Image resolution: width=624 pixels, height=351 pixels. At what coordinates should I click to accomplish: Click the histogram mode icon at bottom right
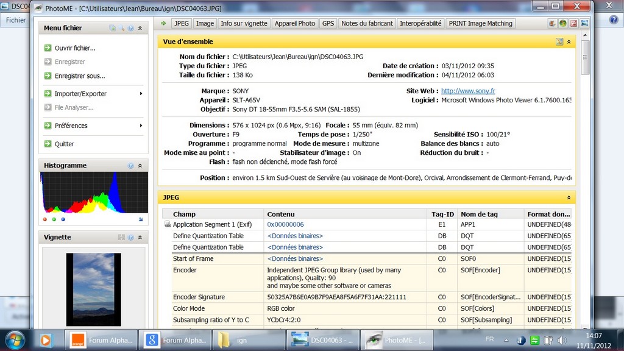(141, 219)
